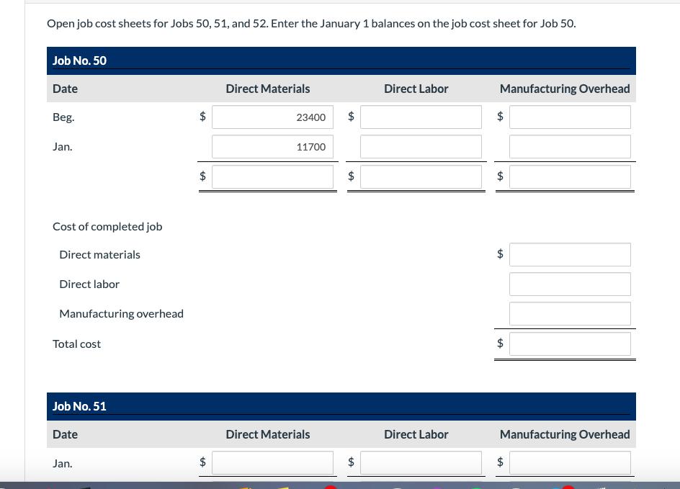Click the Manufacturing Overhead total field for Job 50

pyautogui.click(x=570, y=176)
